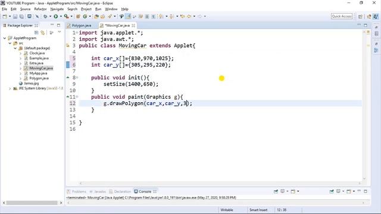Collapse the default package node
381x214 pixels.
[x=15, y=48]
